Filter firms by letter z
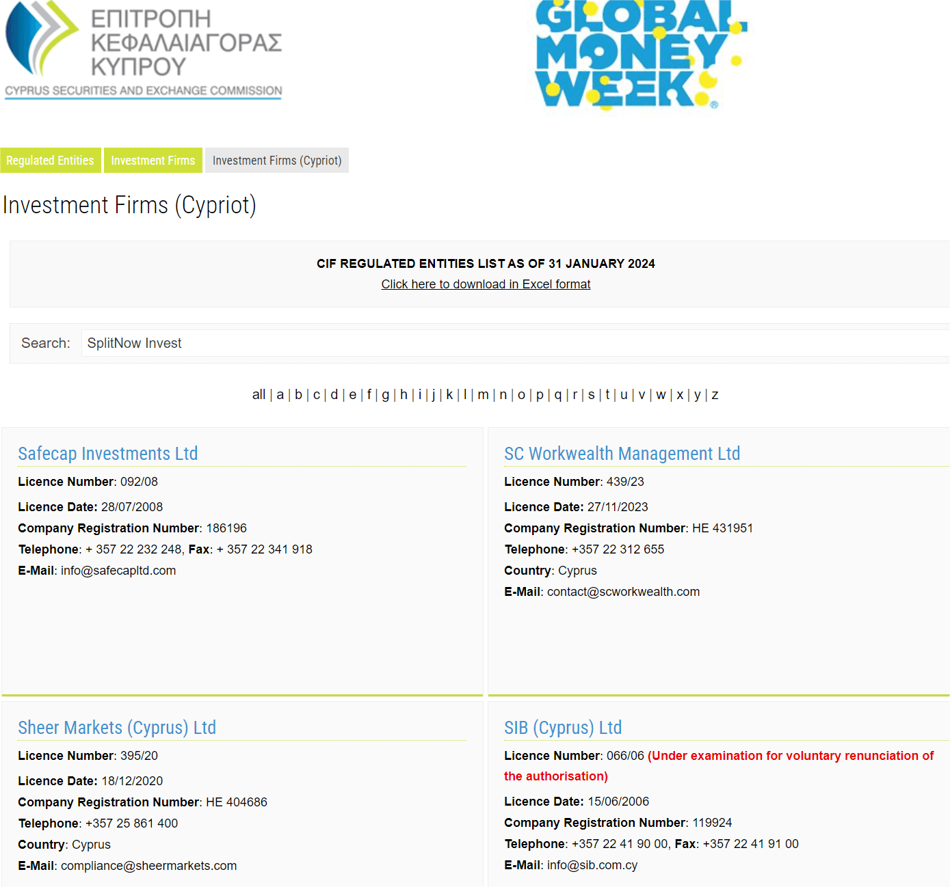950x887 pixels. (x=715, y=395)
